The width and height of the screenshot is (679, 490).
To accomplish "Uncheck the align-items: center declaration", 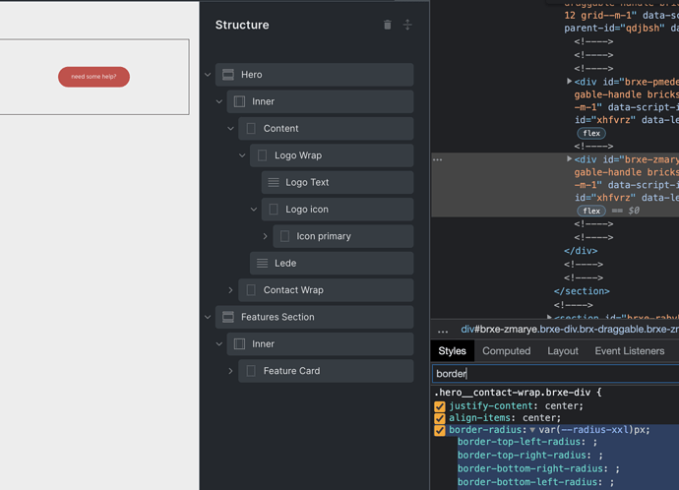I will pos(440,418).
